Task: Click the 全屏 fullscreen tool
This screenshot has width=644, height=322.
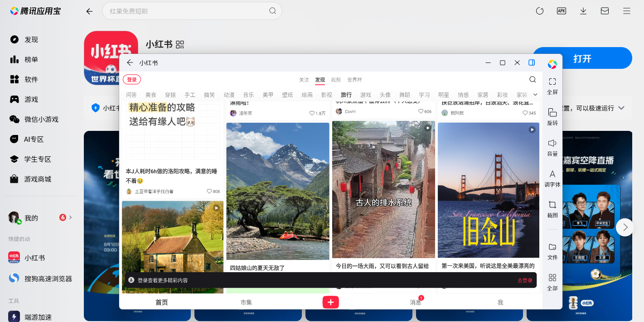Action: pos(552,86)
